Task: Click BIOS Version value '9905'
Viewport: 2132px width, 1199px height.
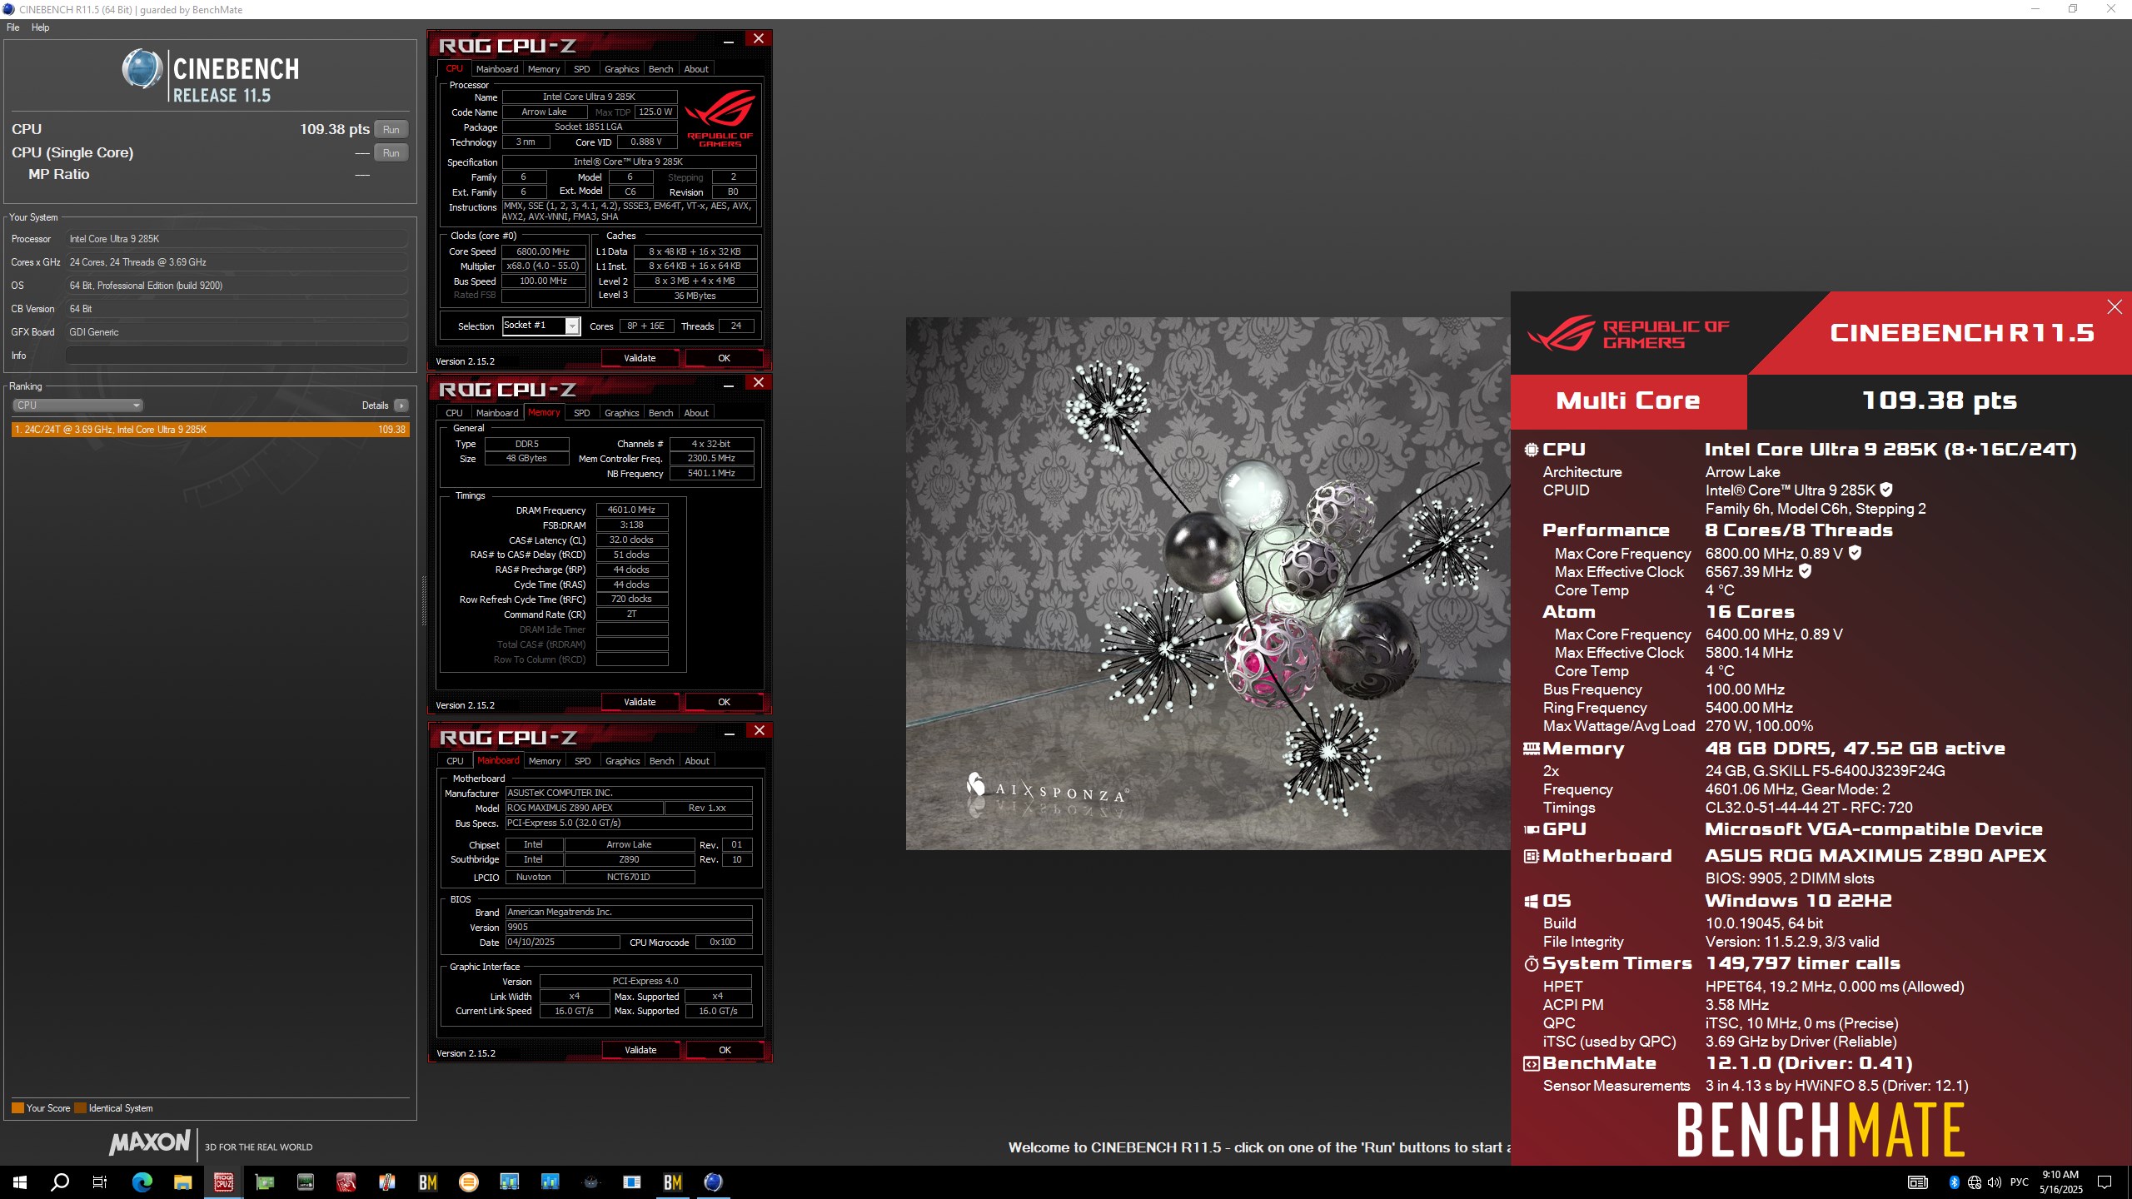Action: pos(629,928)
